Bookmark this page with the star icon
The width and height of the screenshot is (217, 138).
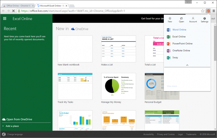pyautogui.click(x=203, y=11)
